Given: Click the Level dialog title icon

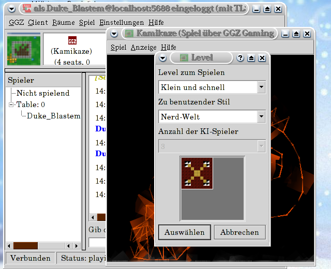Looking at the screenshot, I should (x=184, y=57).
